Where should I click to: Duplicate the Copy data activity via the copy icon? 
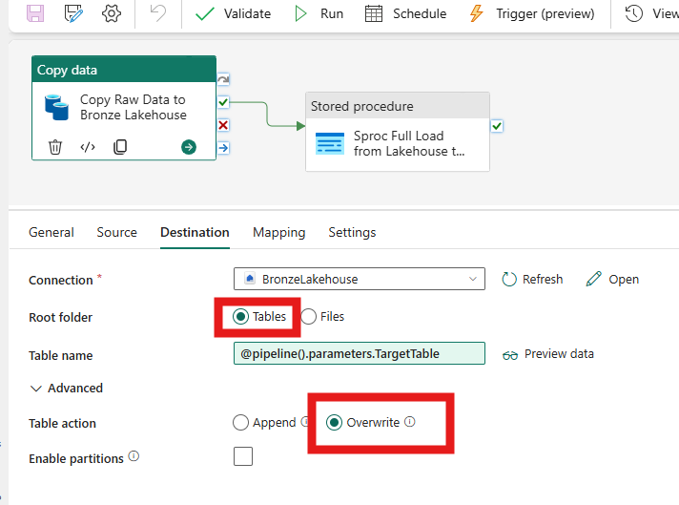point(120,147)
